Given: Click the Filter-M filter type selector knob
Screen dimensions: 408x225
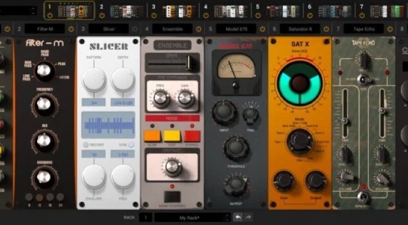Looking at the screenshot, I should coord(44,70).
